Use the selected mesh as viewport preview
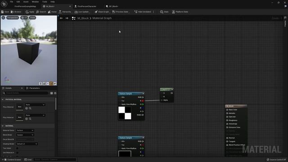Image resolution: width=288 pixels, height=162 pixels. (55, 84)
